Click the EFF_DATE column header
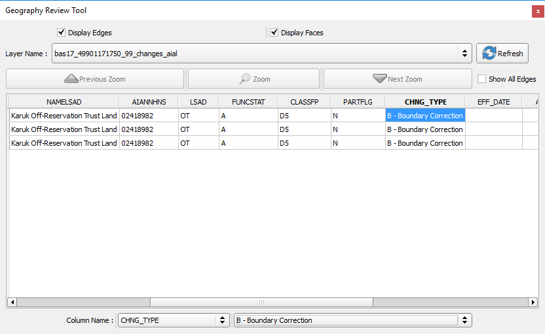The height and width of the screenshot is (334, 545). [x=493, y=102]
